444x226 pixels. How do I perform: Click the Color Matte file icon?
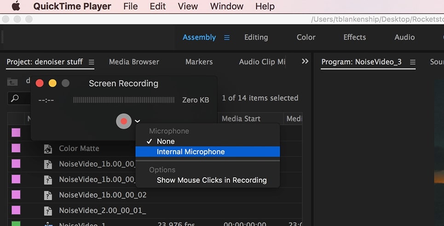(x=48, y=149)
